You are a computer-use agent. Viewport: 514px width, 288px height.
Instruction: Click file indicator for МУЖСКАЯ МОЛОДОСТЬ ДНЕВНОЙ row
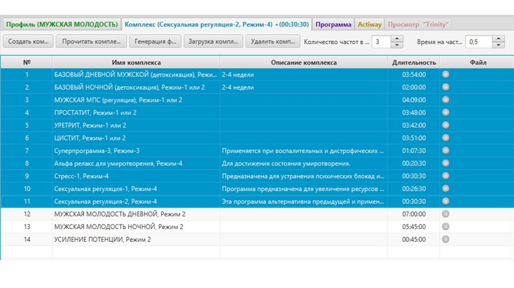[x=446, y=214]
